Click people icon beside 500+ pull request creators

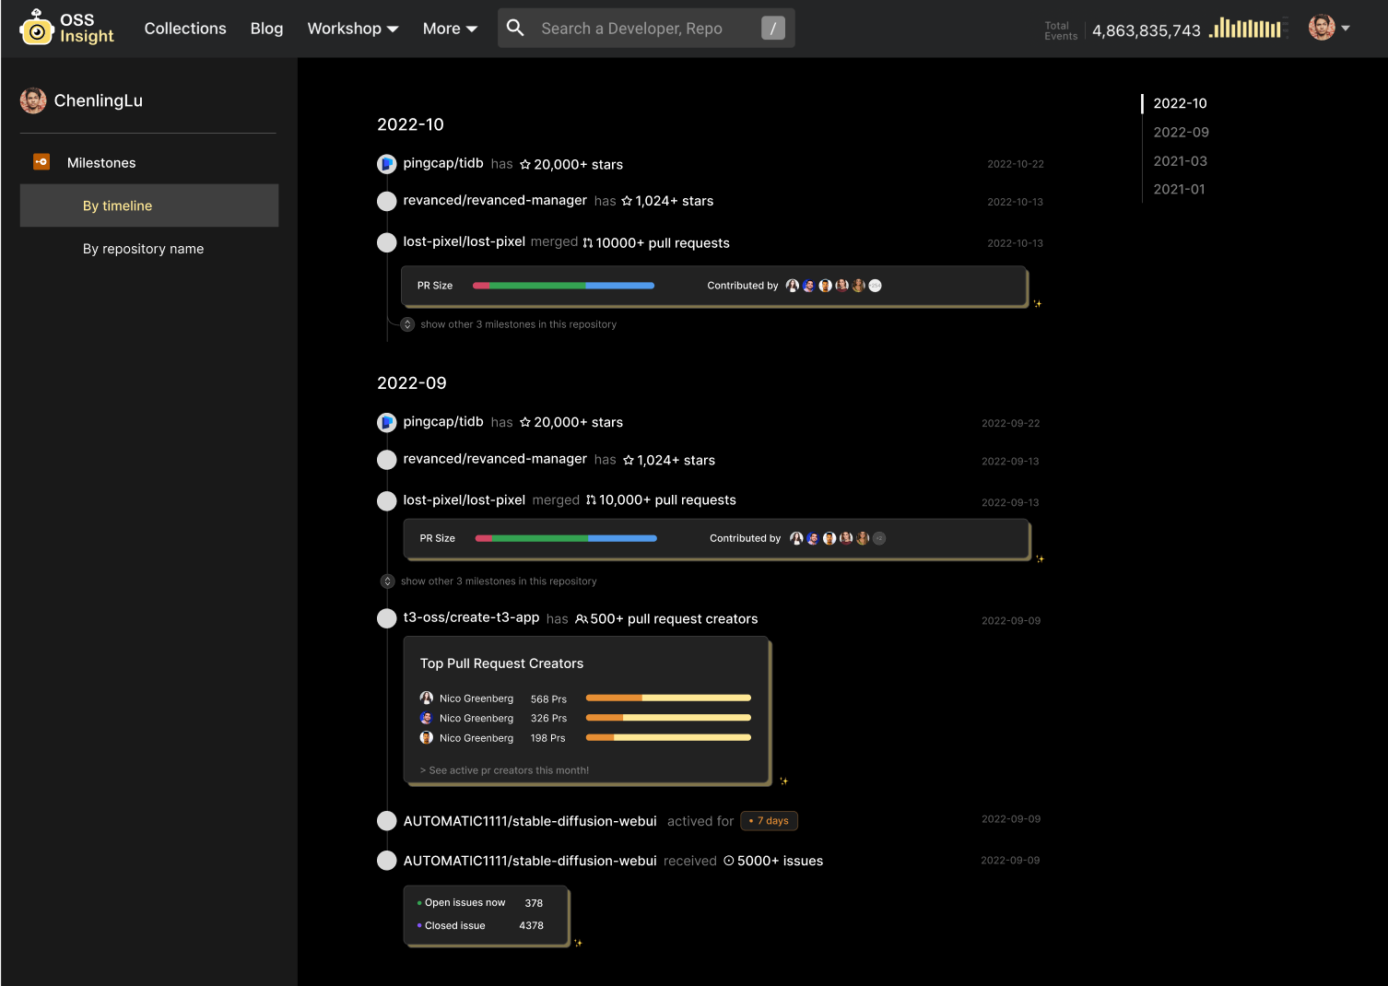coord(582,619)
